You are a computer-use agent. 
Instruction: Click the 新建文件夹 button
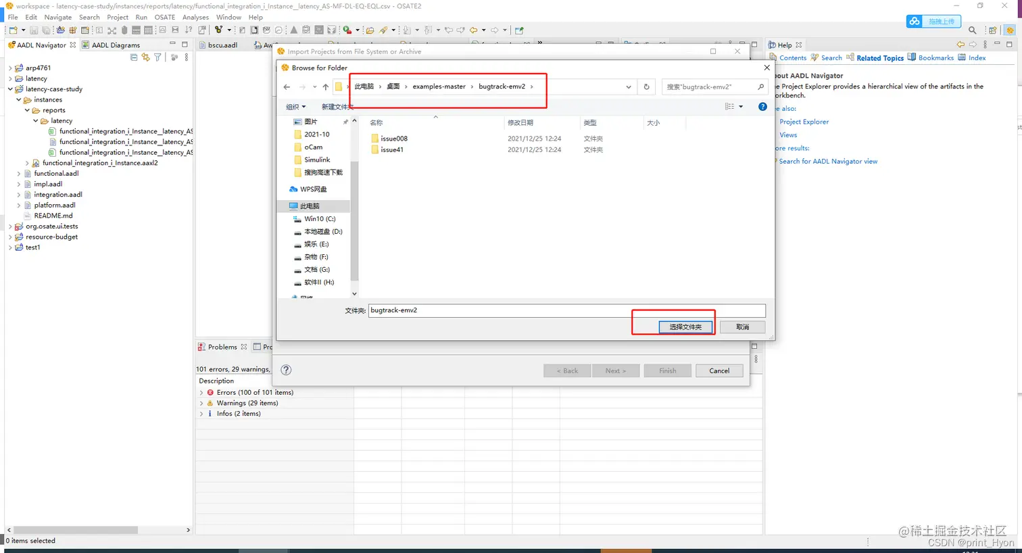(x=337, y=107)
